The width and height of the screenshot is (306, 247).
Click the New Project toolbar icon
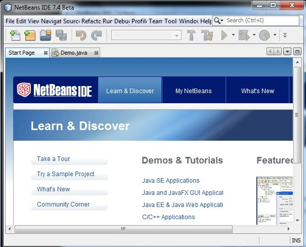point(30,35)
